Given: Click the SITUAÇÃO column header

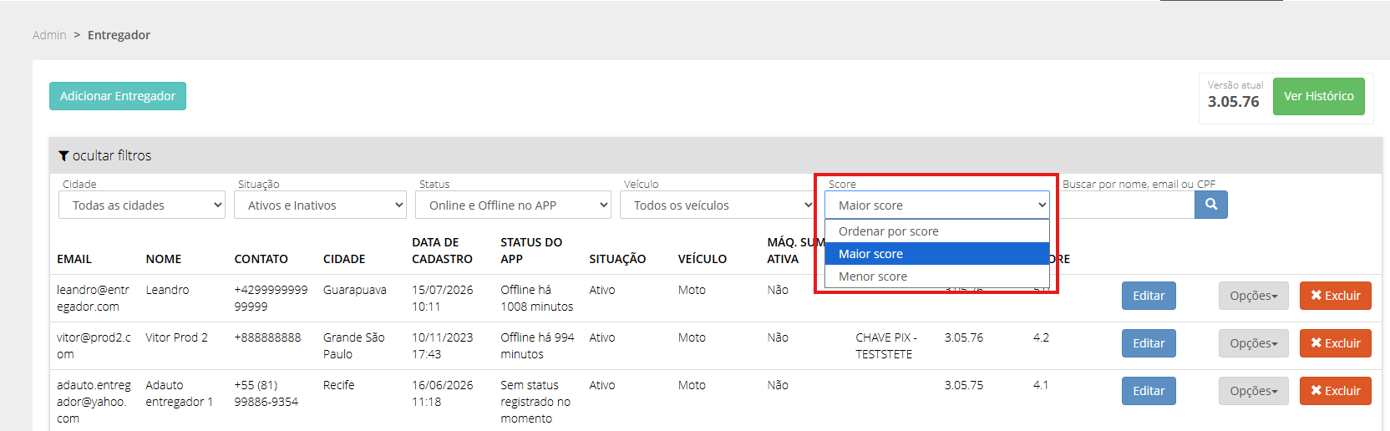Looking at the screenshot, I should click(x=617, y=259).
